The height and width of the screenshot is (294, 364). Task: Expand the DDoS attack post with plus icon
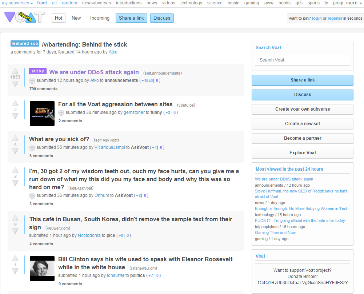(x=32, y=80)
